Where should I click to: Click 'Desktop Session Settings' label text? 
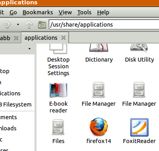[58, 66]
